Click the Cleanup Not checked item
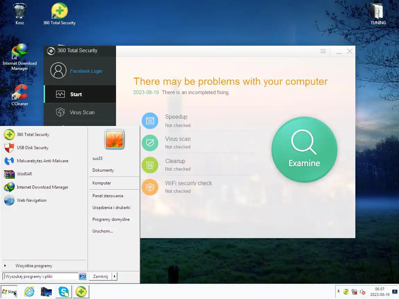The image size is (399, 299). 198,165
